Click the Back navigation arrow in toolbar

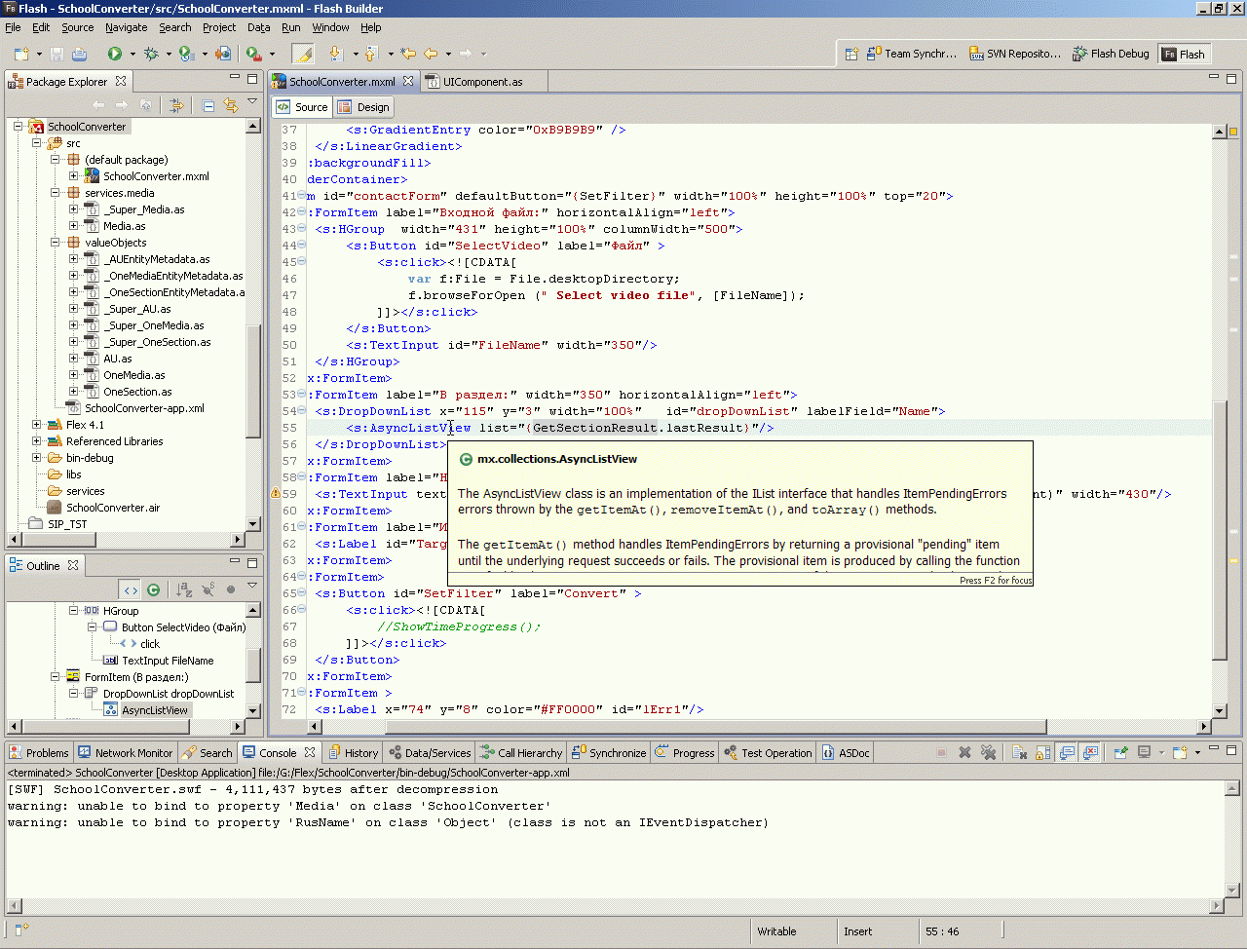430,54
